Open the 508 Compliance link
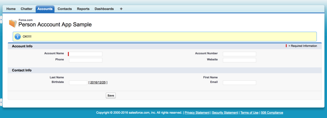Viewport: 327px width, 118px height. [272, 113]
